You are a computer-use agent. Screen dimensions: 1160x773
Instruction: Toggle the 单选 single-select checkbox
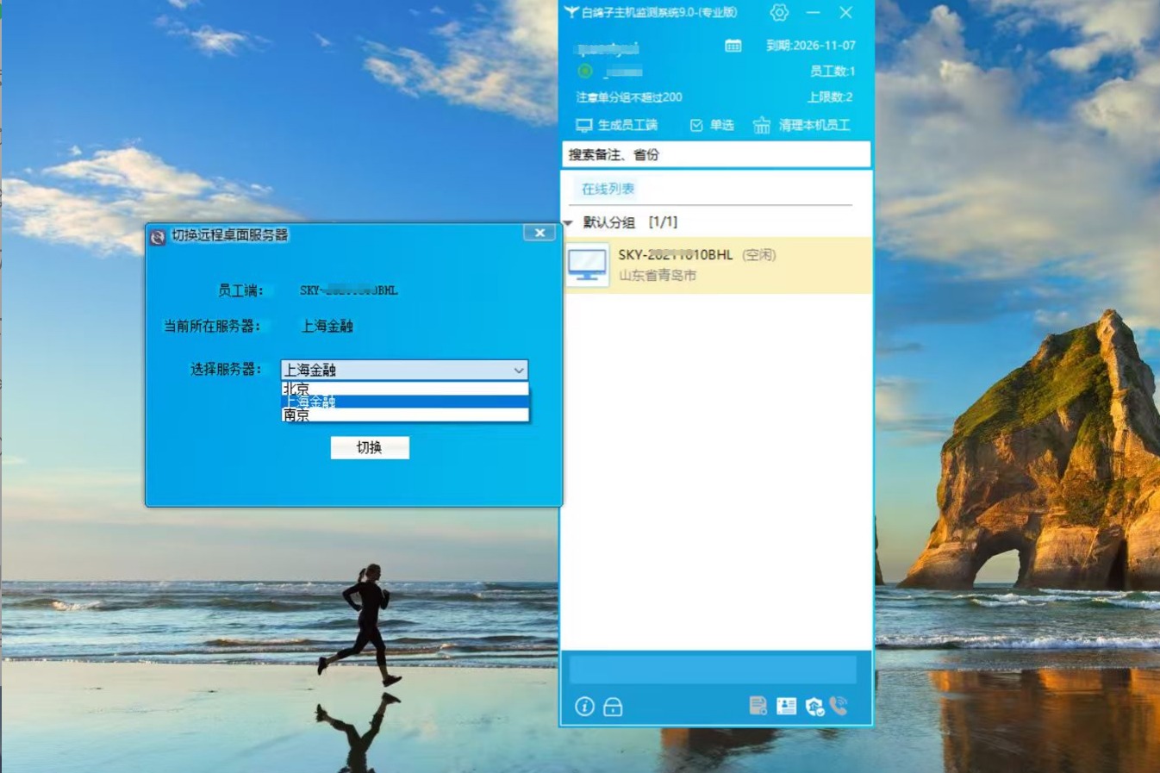696,126
